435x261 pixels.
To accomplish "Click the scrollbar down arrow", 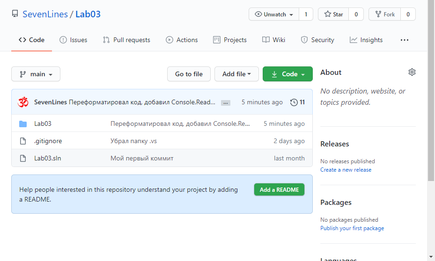I will click(x=431, y=257).
